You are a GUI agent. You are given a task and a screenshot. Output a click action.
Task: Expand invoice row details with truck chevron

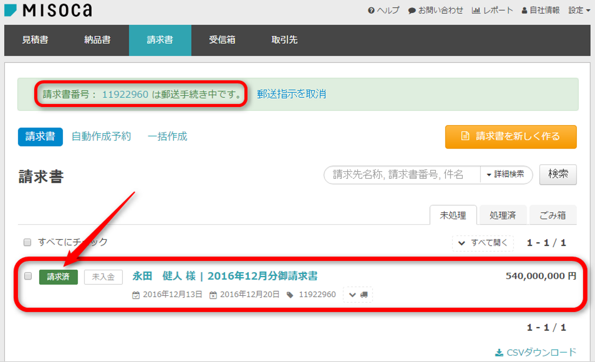pos(358,295)
